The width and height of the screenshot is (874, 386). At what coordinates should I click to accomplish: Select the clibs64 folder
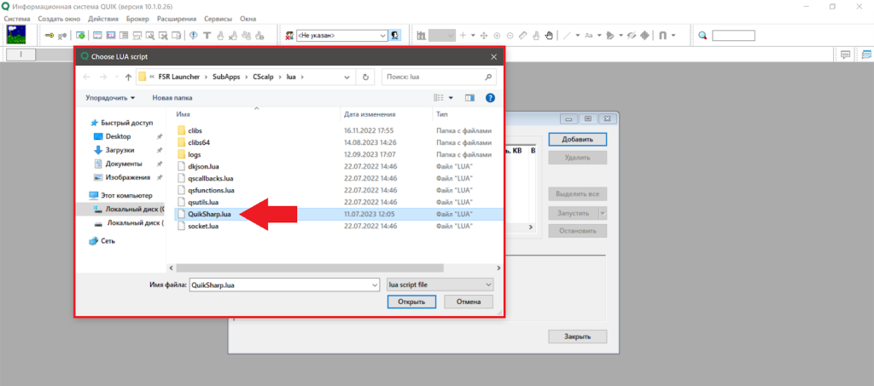point(198,142)
